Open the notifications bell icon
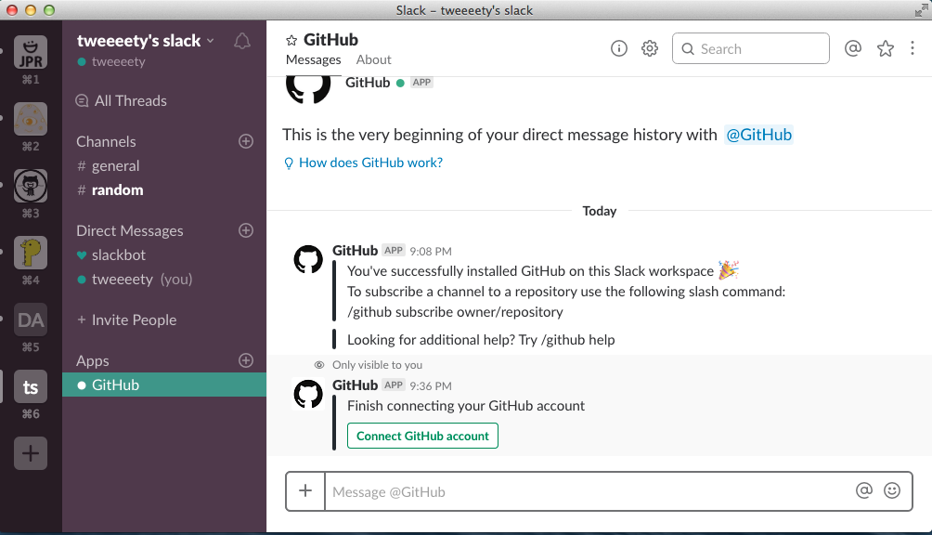 click(242, 42)
